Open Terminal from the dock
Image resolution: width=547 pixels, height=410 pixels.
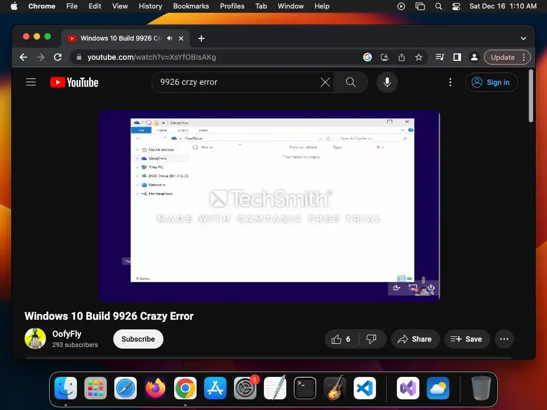pyautogui.click(x=305, y=388)
